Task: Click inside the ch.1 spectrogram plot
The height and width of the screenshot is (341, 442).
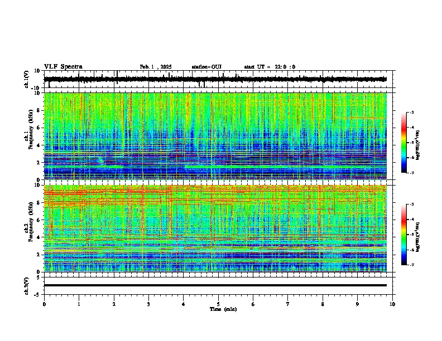Action: click(x=215, y=136)
